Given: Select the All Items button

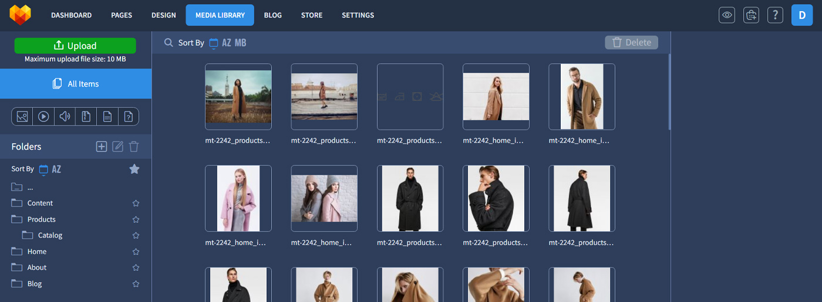Looking at the screenshot, I should pyautogui.click(x=76, y=84).
